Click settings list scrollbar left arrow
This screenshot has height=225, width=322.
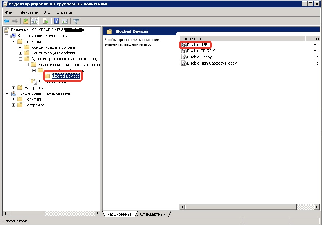coord(182,207)
